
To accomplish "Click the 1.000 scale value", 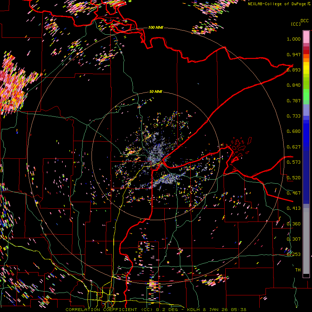I will point(294,39).
